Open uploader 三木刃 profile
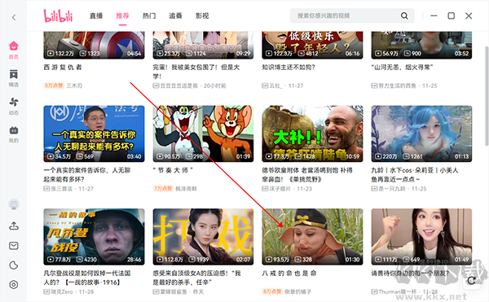 (74, 85)
